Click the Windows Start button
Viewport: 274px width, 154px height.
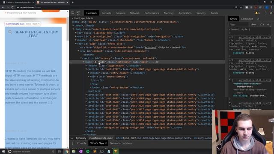point(3,151)
